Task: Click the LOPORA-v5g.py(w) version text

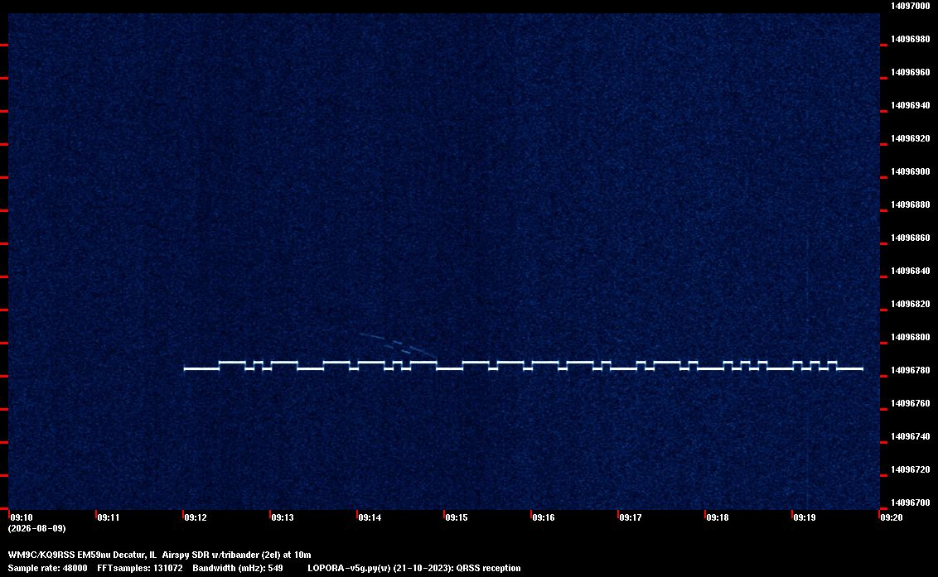Action: [349, 568]
